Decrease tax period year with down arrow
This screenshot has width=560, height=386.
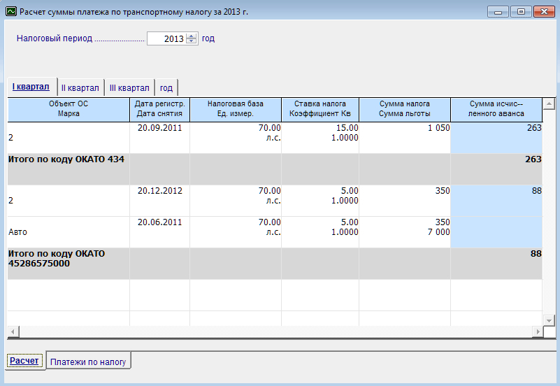tap(192, 41)
